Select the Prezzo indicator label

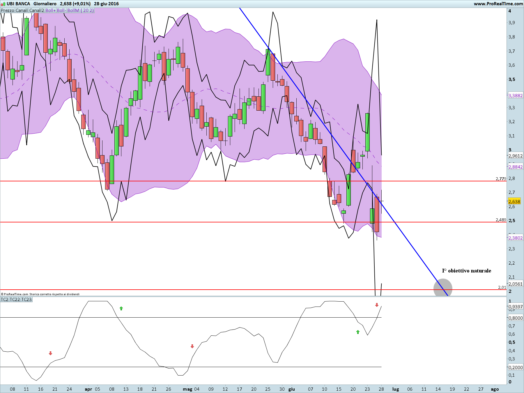pyautogui.click(x=8, y=10)
